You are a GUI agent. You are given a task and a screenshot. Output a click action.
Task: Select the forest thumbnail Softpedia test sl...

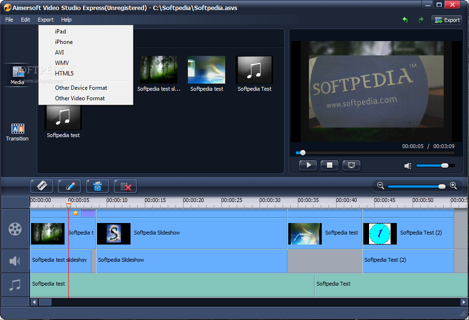(x=159, y=70)
